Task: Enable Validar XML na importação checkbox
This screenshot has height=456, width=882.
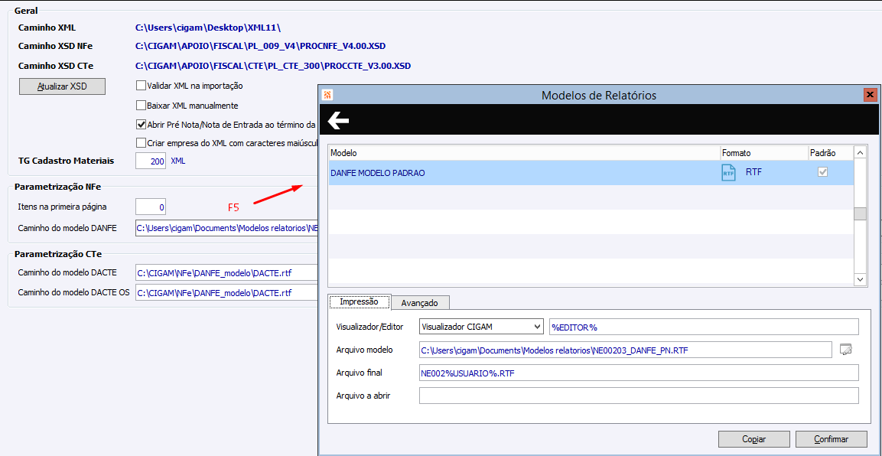Action: pyautogui.click(x=142, y=86)
